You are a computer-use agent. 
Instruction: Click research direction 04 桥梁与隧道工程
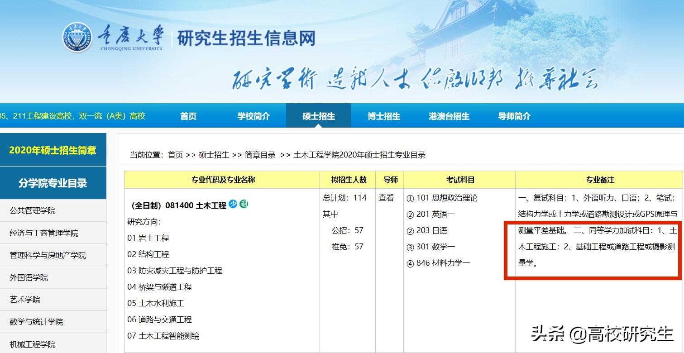159,286
